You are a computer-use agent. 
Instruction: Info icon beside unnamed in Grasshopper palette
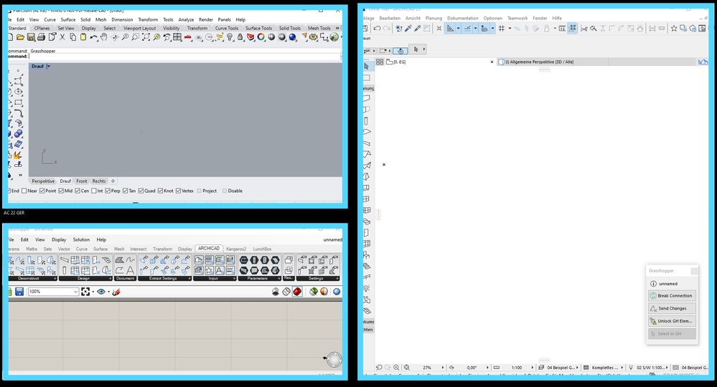(653, 283)
